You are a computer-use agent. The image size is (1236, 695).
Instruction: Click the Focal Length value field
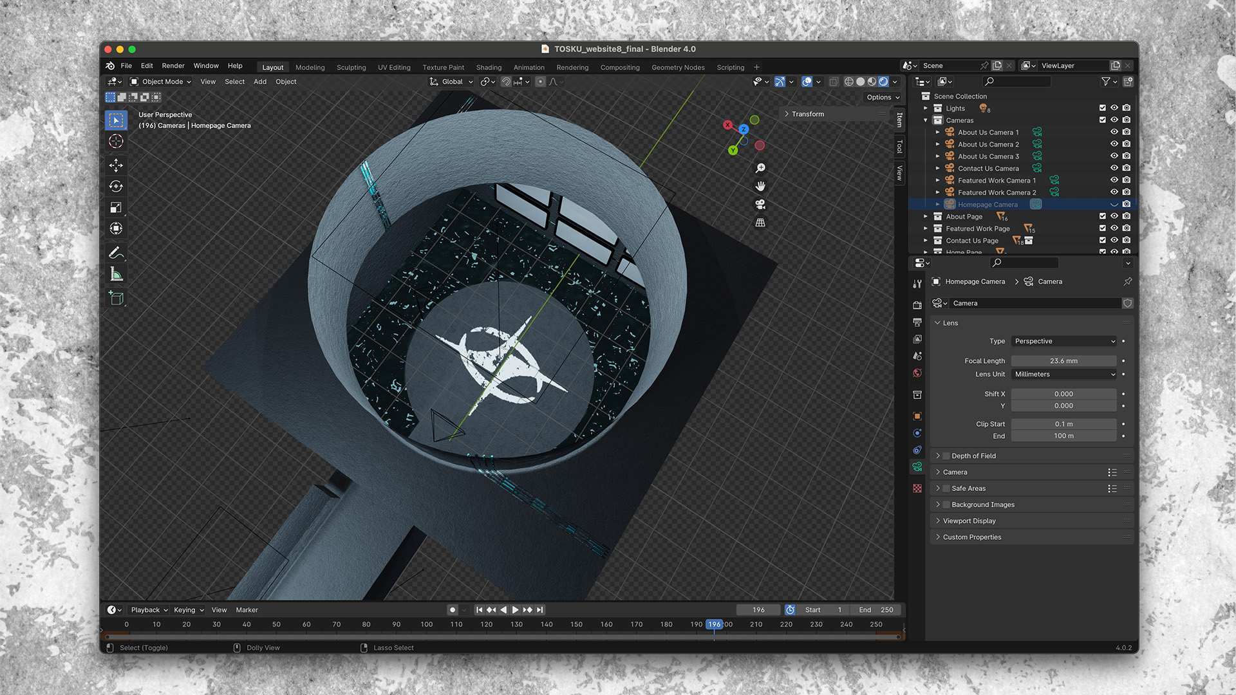[1063, 361]
